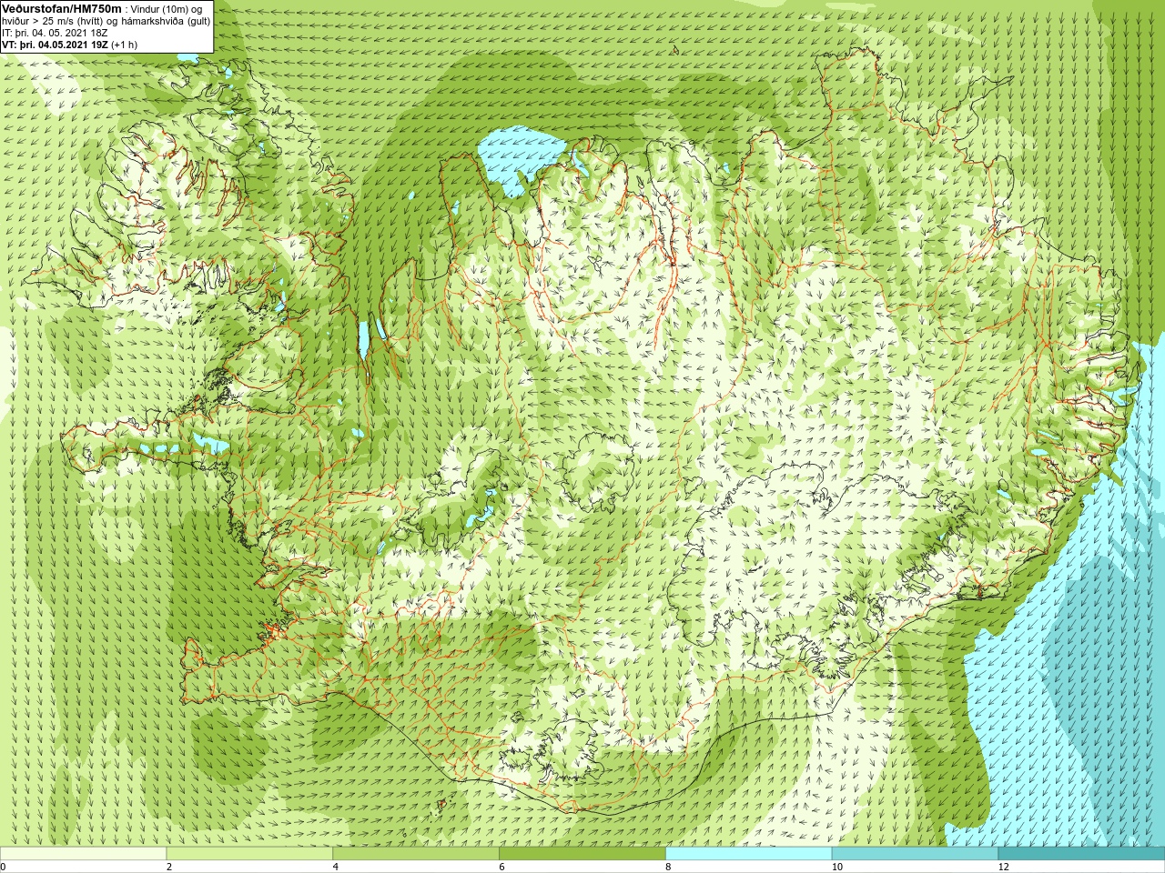Viewport: 1165px width, 873px height.
Task: Select the 6–8 m/s dark green legend swatch
Action: coord(582,854)
